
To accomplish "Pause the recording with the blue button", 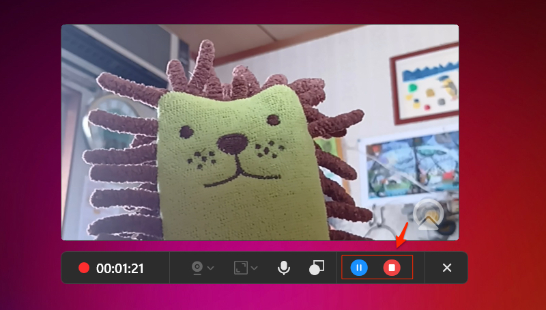I will coord(359,268).
